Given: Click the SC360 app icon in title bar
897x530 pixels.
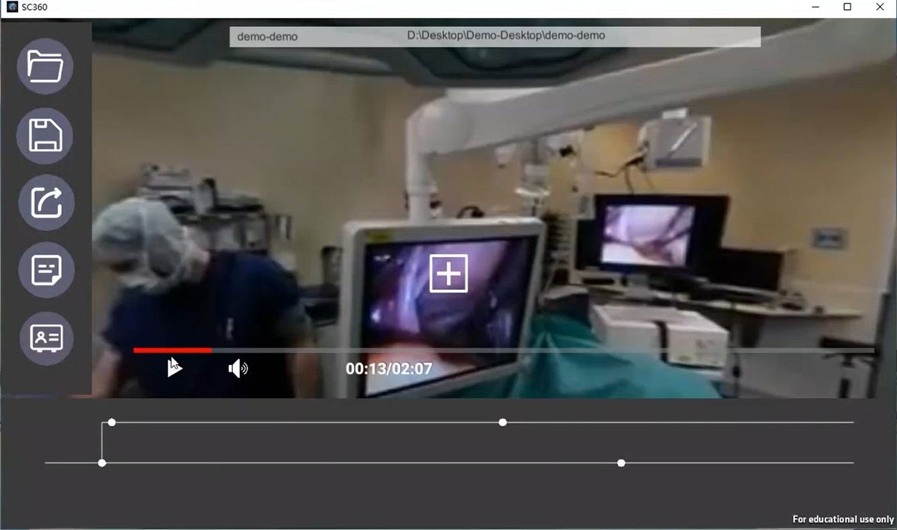Looking at the screenshot, I should (12, 7).
